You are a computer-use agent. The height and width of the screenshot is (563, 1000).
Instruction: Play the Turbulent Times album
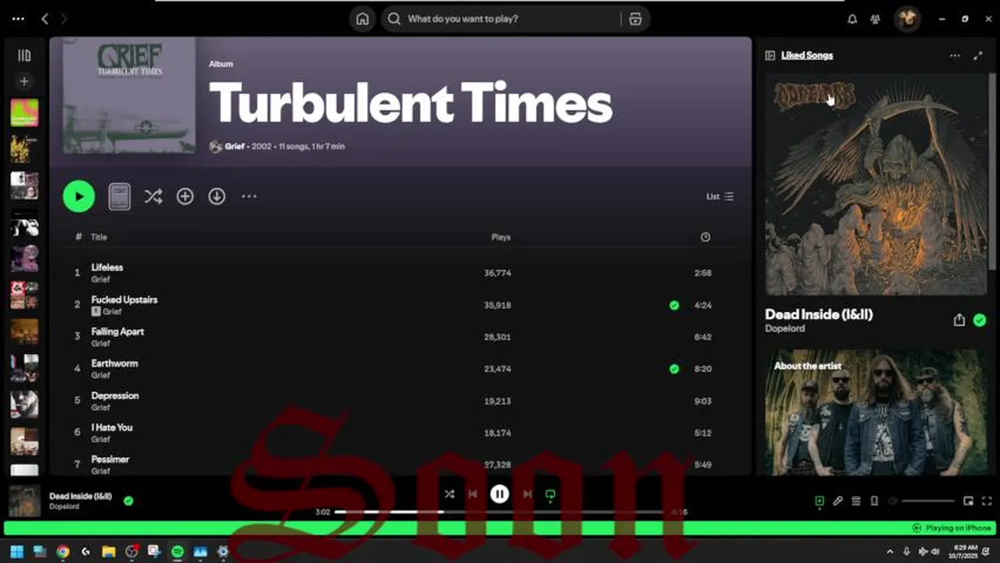pos(79,196)
